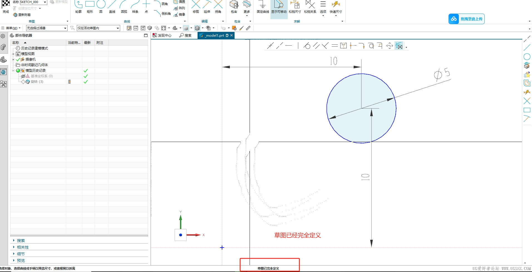Sort by the 名称 column header
Image resolution: width=532 pixels, height=272 pixels.
[x=38, y=43]
